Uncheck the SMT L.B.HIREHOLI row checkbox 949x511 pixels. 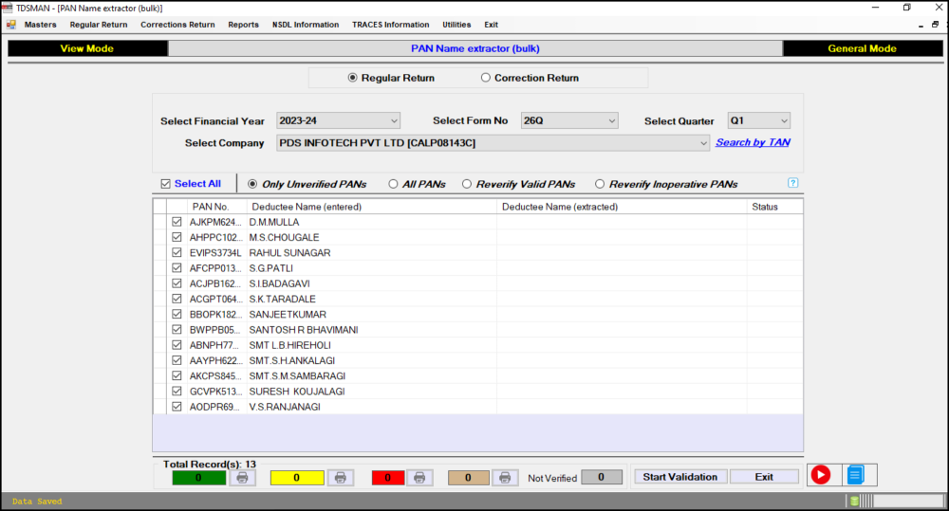pos(177,345)
